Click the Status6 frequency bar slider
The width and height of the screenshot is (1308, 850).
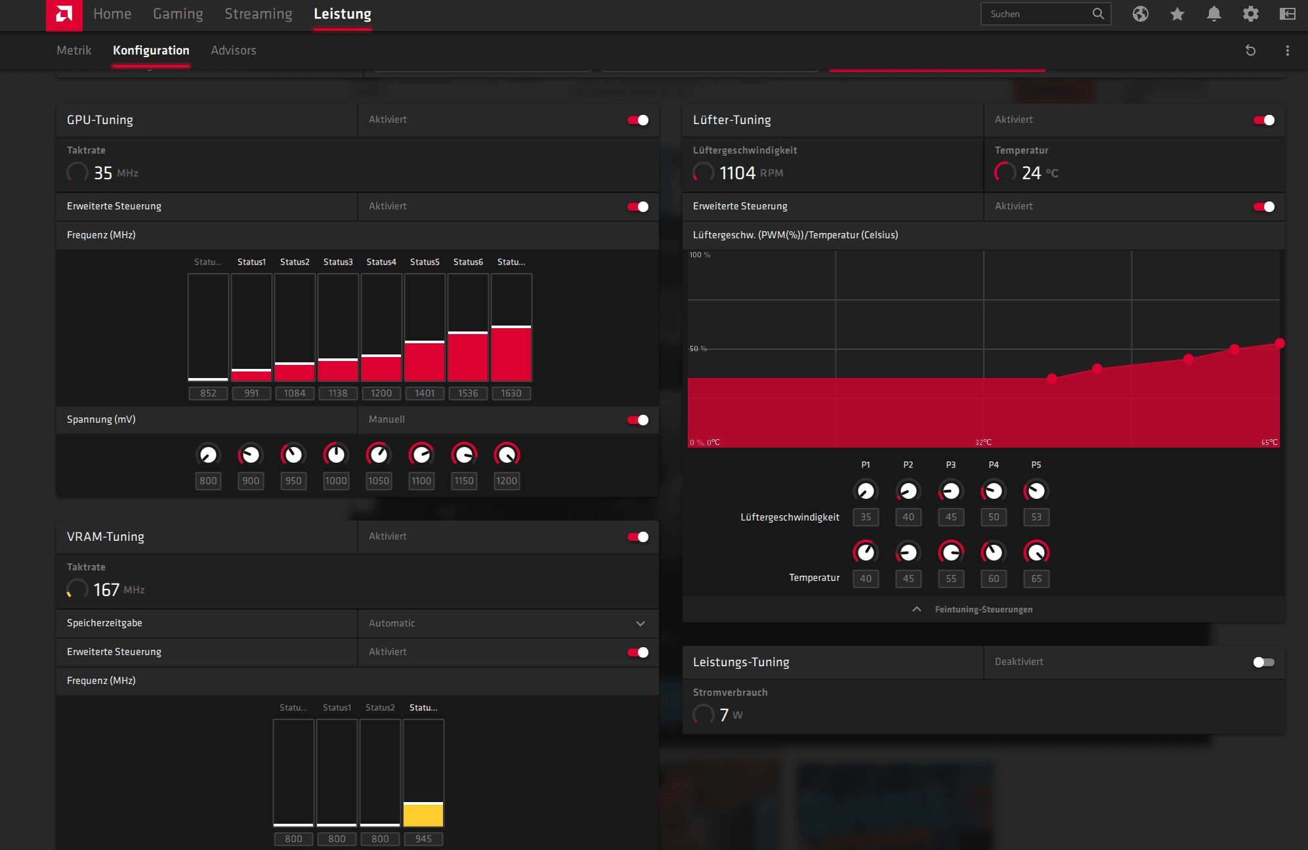pyautogui.click(x=468, y=333)
